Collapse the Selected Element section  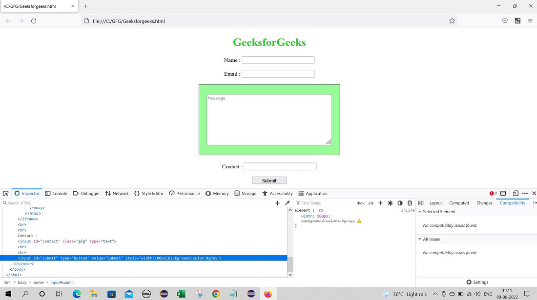(420, 212)
